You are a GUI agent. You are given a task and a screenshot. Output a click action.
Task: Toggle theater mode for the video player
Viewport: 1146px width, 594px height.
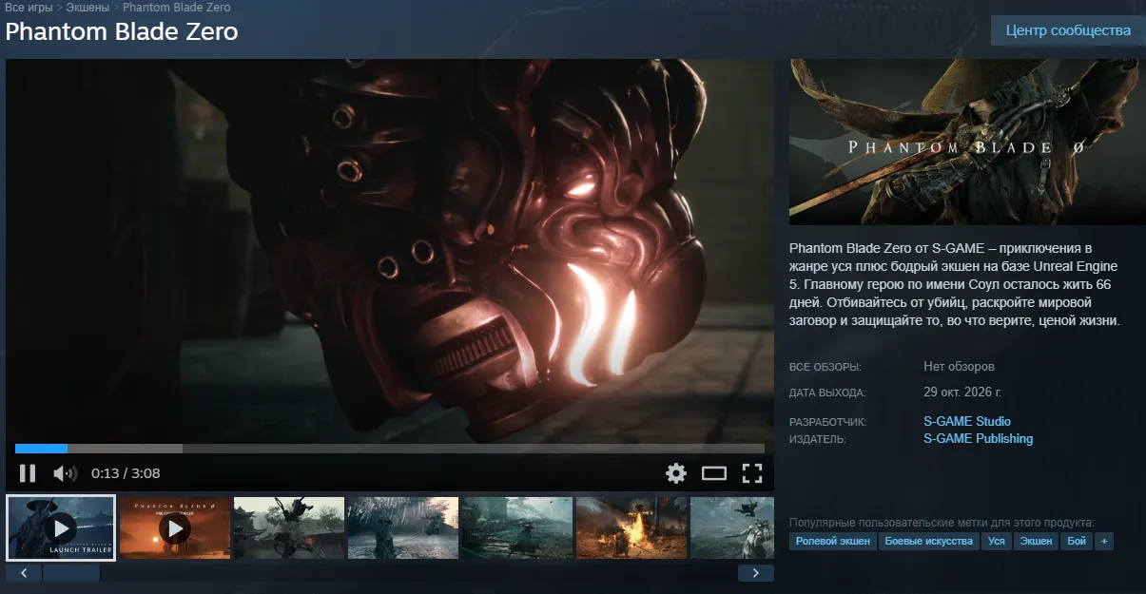714,472
